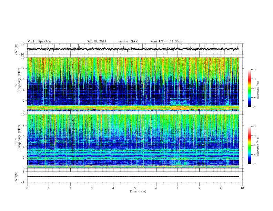Click the '8' frequency tick of ch.1 spectrogram
This screenshot has width=273, height=211.
coord(24,68)
